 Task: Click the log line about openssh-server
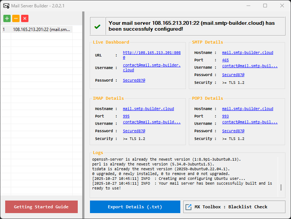(167, 159)
